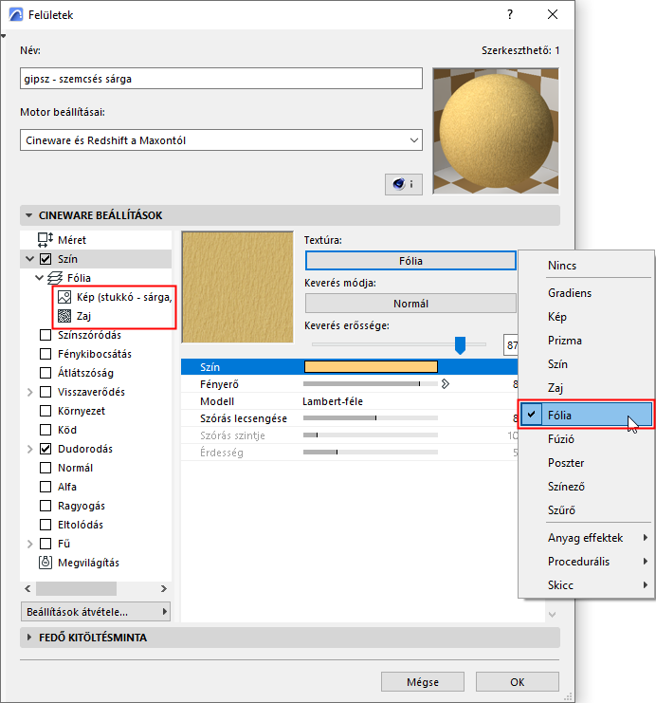Enable the Átlátszóság checkbox
Viewport: 656px width, 703px height.
[x=46, y=373]
